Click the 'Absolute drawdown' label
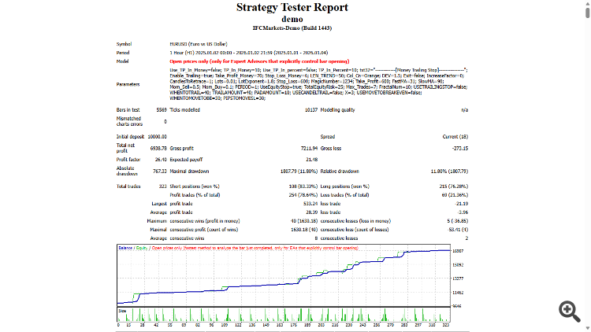Viewport: 591px width, 332px height. (127, 171)
